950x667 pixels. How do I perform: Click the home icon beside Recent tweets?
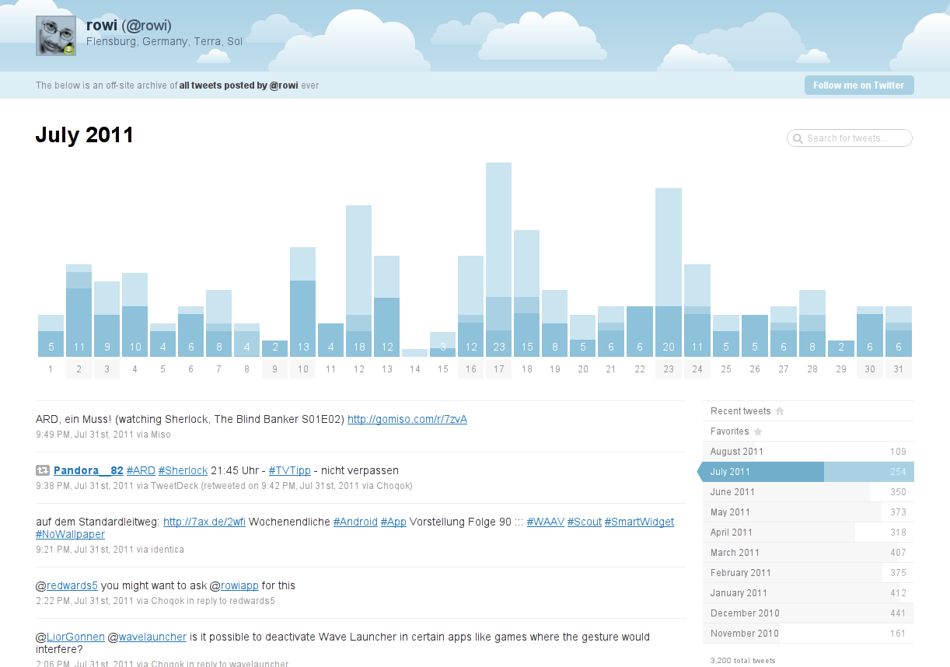(x=780, y=411)
